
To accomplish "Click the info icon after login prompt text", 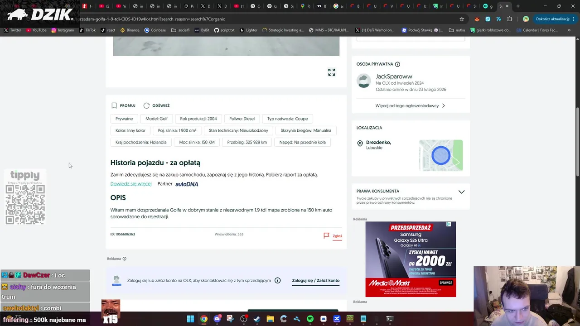I will [278, 280].
